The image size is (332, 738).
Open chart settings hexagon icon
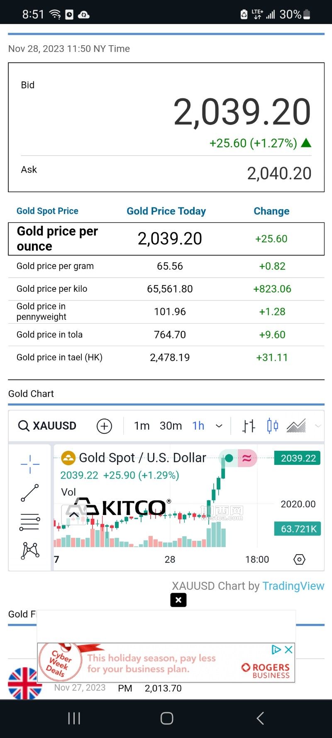coord(299,560)
